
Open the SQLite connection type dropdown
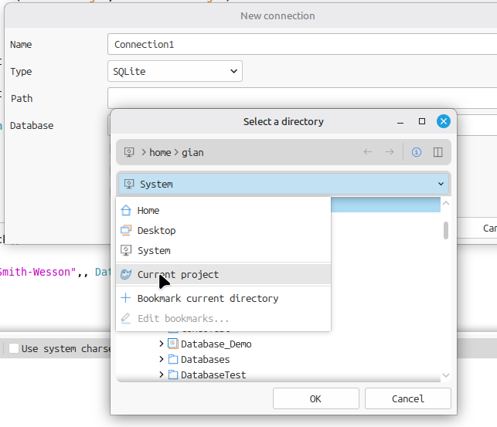[175, 71]
